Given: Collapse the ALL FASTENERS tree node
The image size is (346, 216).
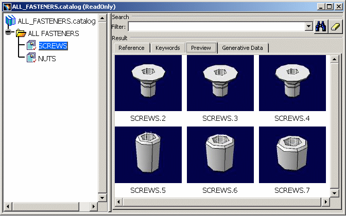Looking at the screenshot, I should coord(8,32).
